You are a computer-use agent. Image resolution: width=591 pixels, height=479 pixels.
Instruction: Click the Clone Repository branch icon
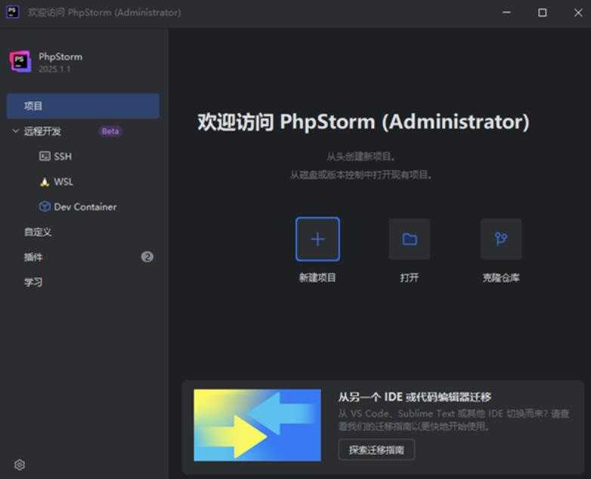click(x=501, y=239)
